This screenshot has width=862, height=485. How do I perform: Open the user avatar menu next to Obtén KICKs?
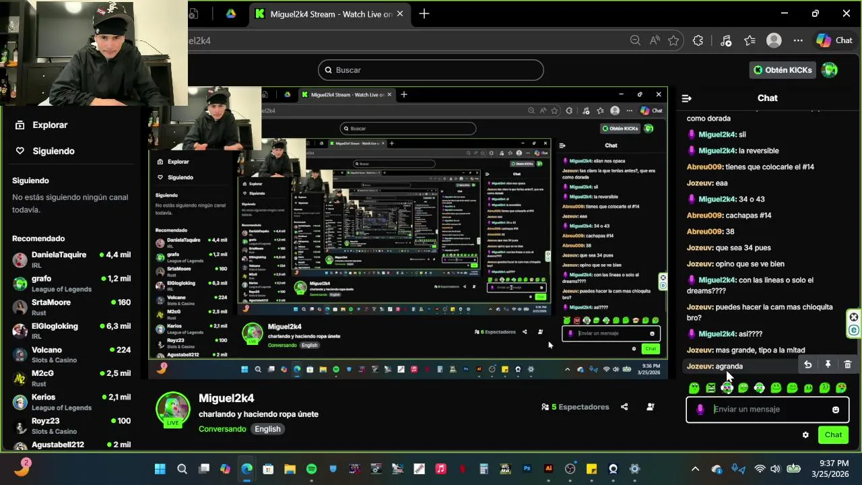[x=830, y=70]
